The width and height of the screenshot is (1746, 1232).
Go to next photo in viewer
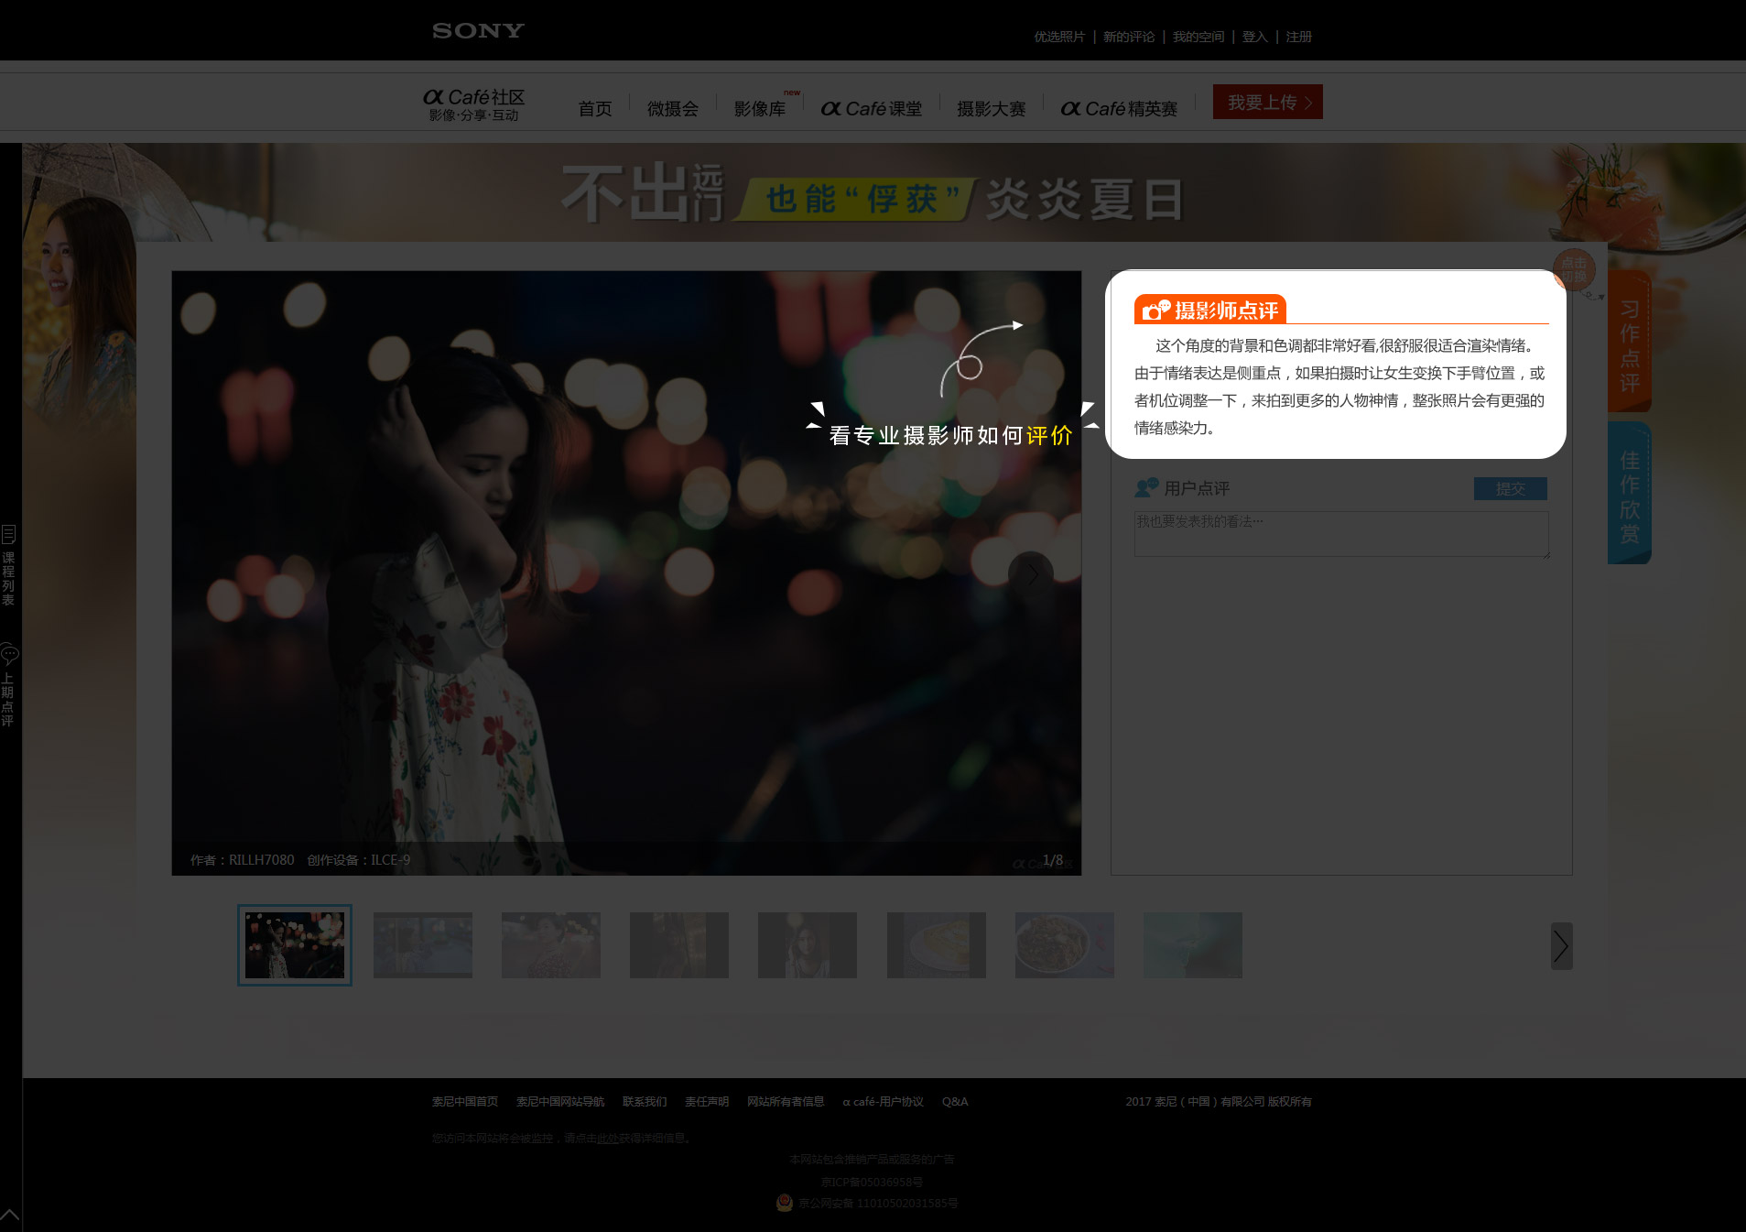(x=1031, y=574)
